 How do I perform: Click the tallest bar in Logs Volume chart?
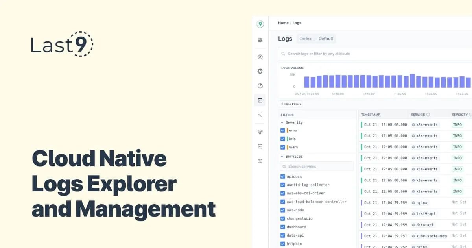click(412, 81)
